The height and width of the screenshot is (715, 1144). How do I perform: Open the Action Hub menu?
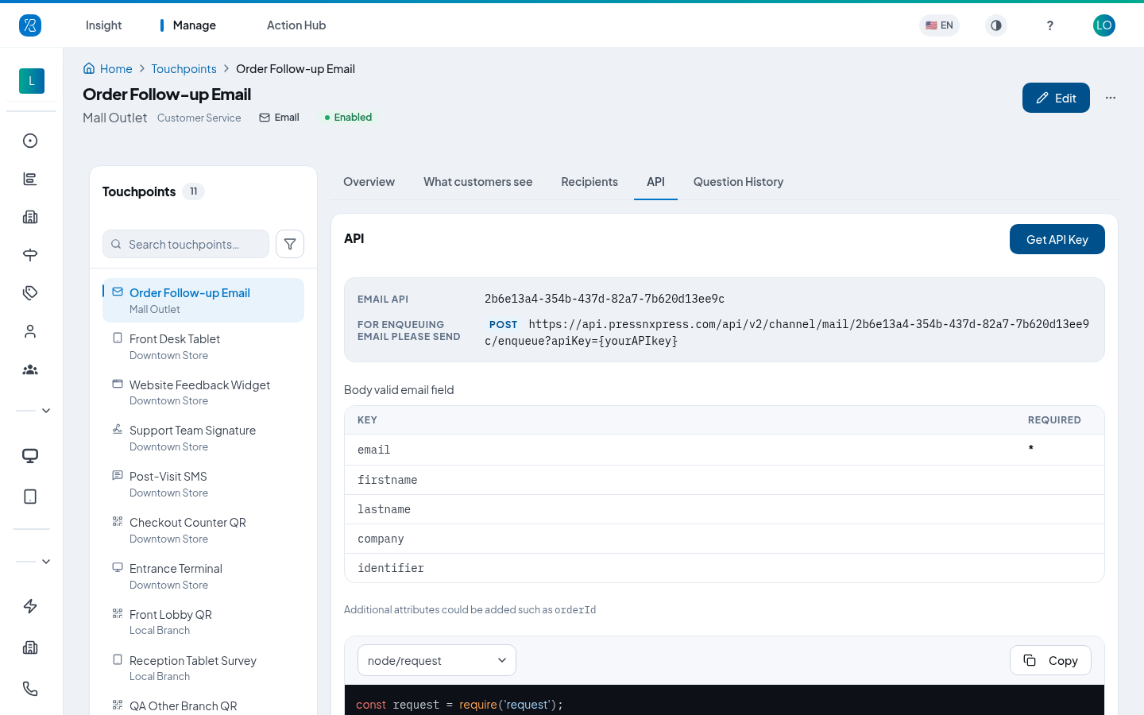click(296, 25)
